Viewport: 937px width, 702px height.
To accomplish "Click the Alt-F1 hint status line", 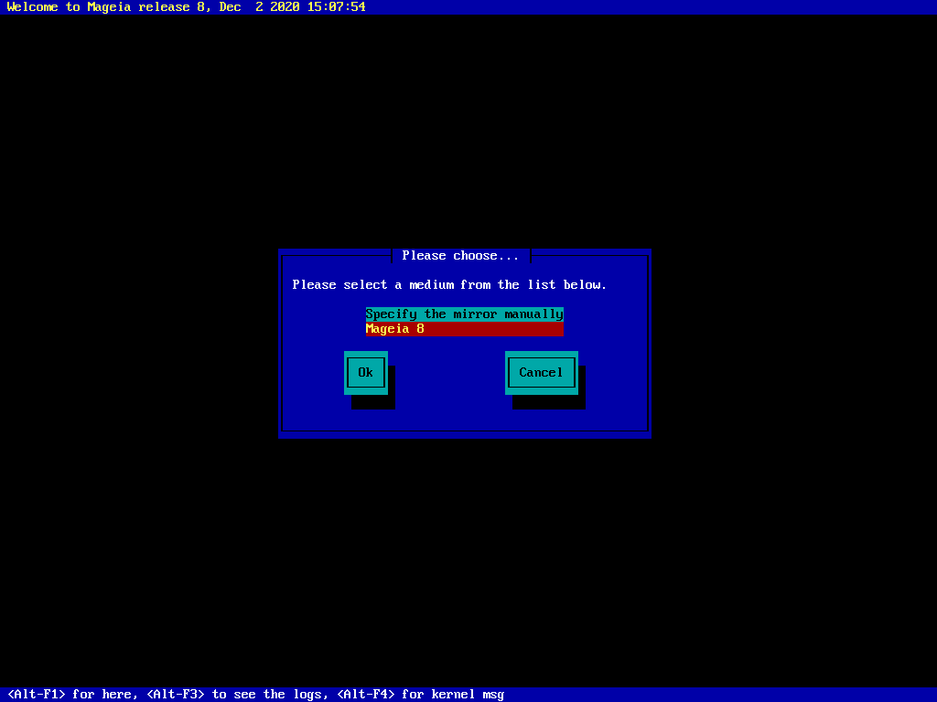I will tap(256, 695).
